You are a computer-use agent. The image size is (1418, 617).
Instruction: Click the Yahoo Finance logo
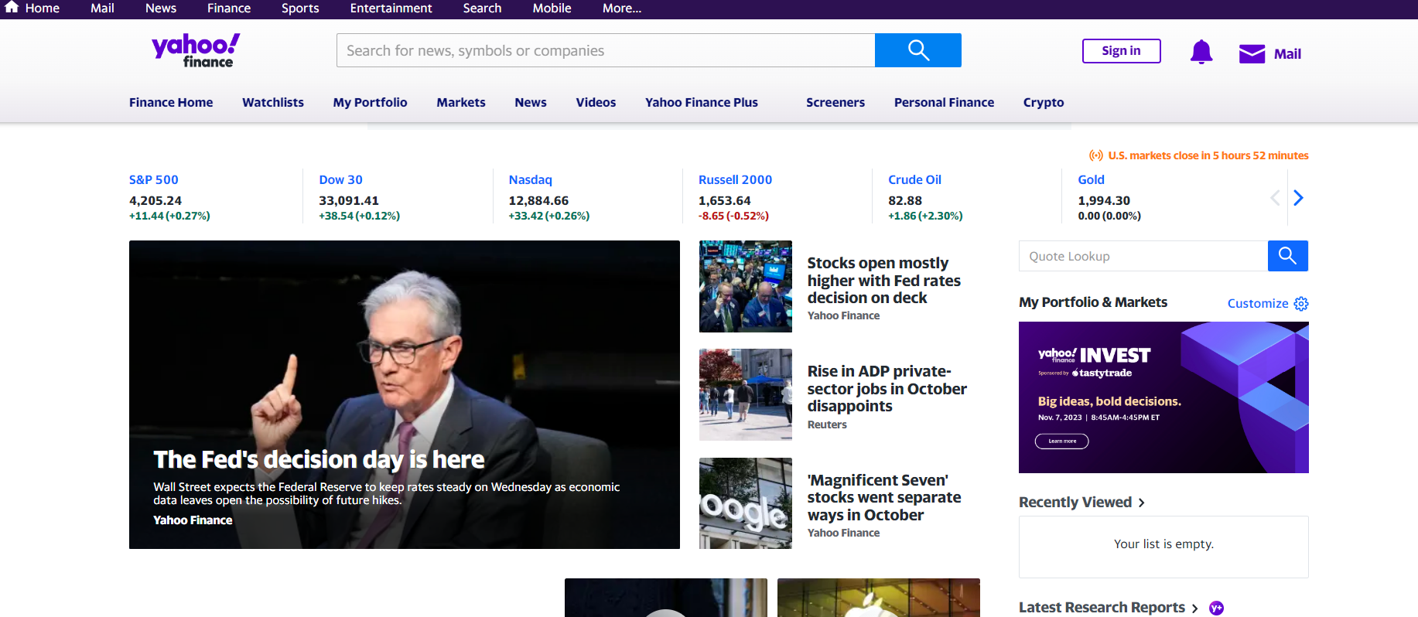click(x=196, y=50)
